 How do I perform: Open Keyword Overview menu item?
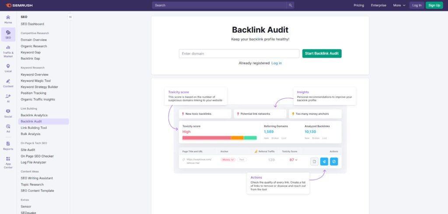[35, 75]
